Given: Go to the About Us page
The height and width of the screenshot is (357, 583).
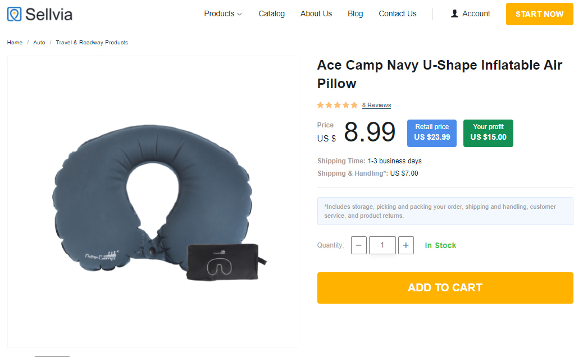Looking at the screenshot, I should pos(316,13).
